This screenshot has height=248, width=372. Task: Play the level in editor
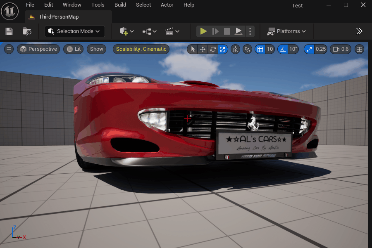(x=203, y=31)
